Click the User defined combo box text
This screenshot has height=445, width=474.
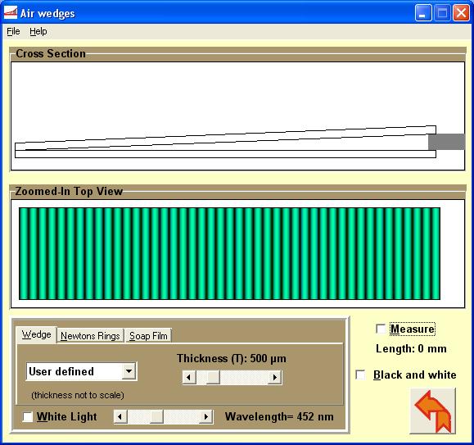tap(61, 371)
